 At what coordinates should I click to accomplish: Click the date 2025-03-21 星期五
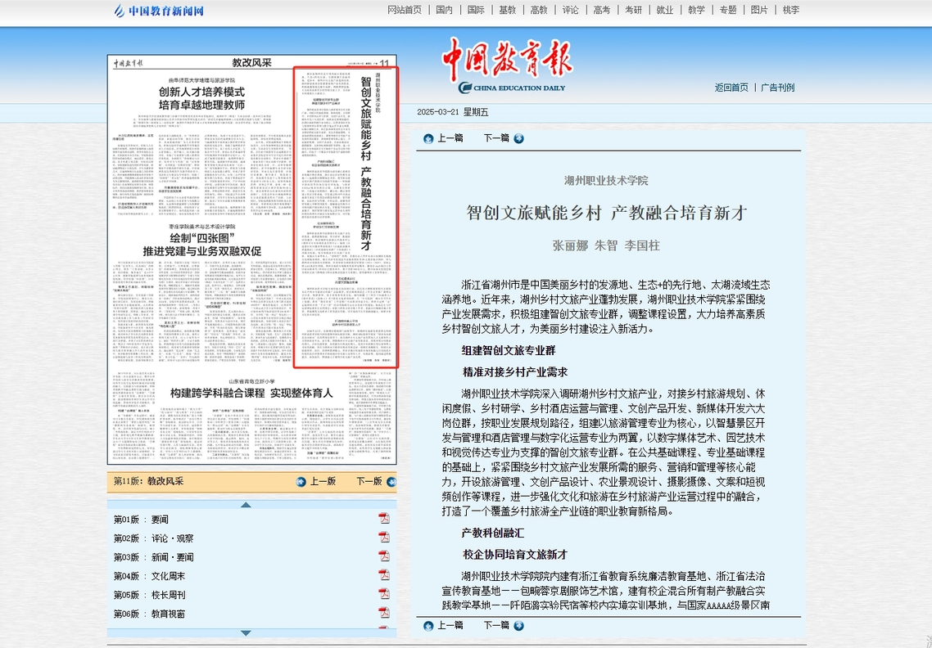coord(452,112)
